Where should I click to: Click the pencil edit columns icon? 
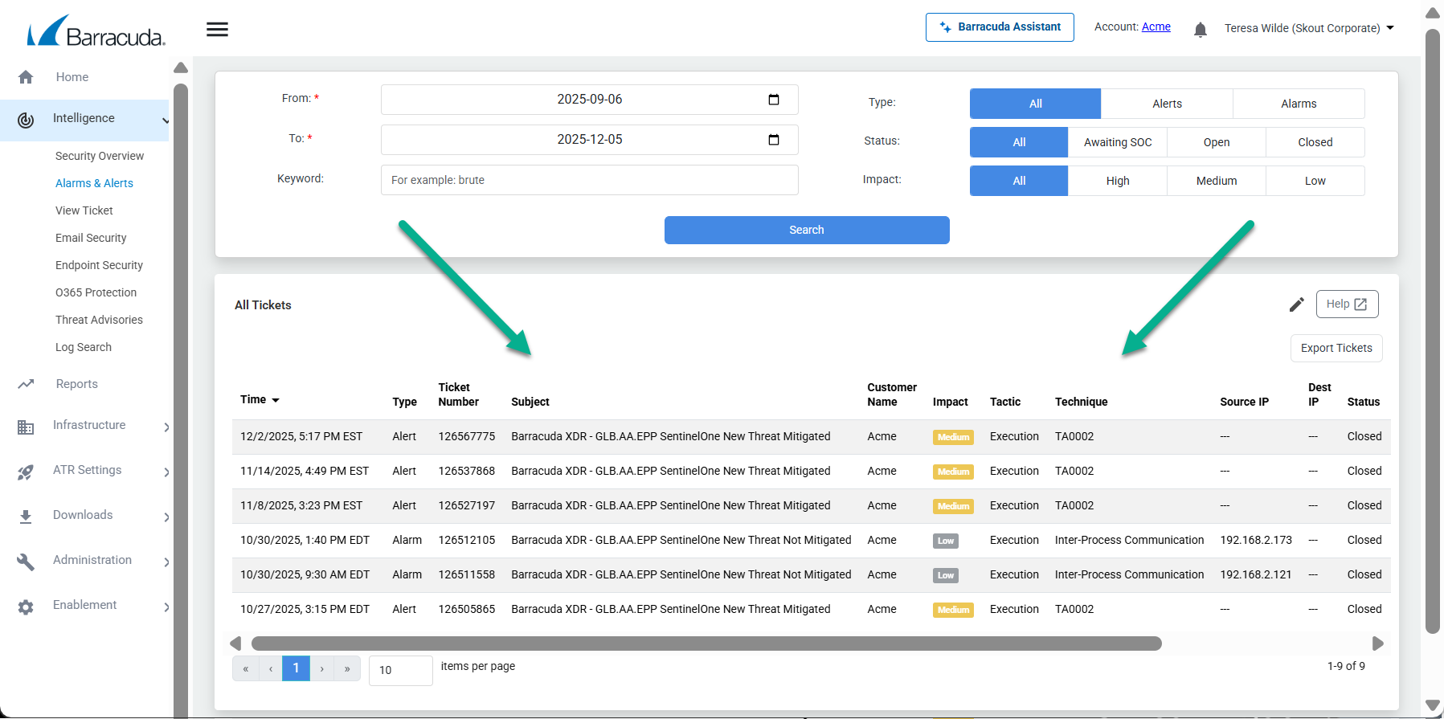[1296, 304]
